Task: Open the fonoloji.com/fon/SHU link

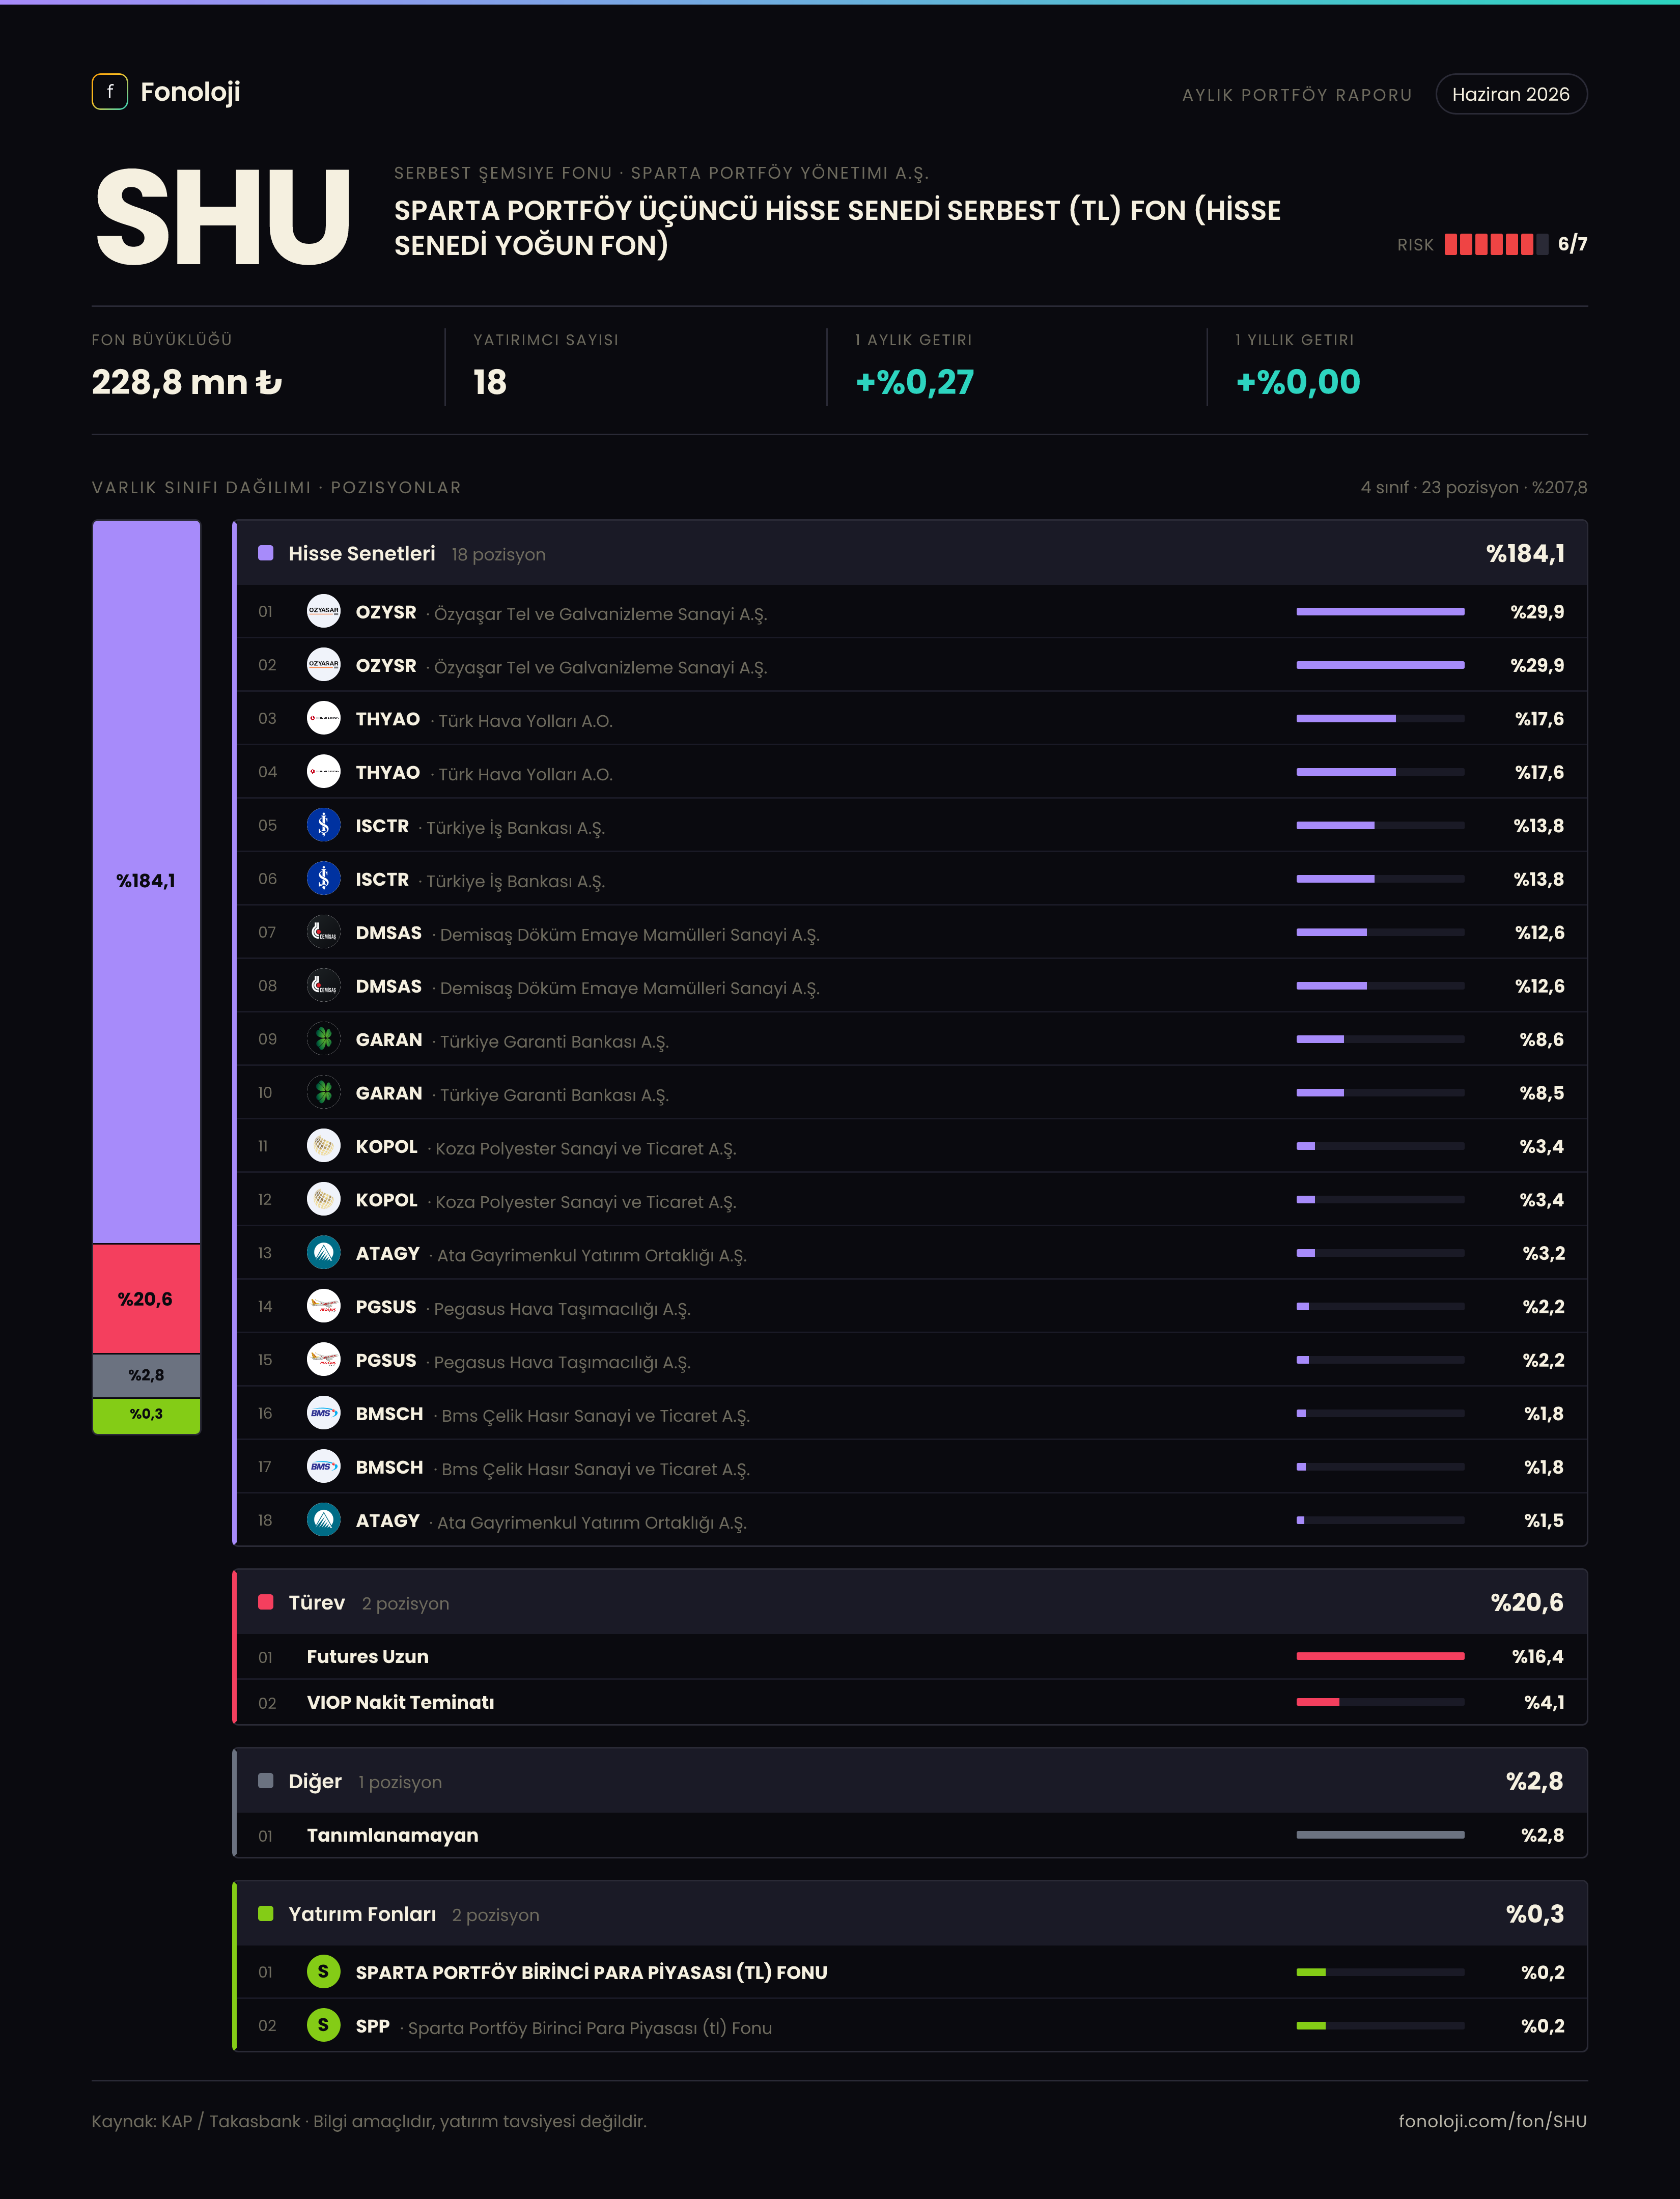Action: (x=1492, y=2121)
